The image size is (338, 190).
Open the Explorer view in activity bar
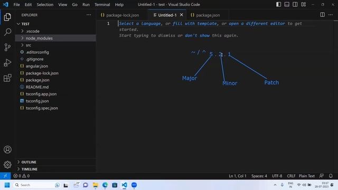pyautogui.click(x=7, y=17)
